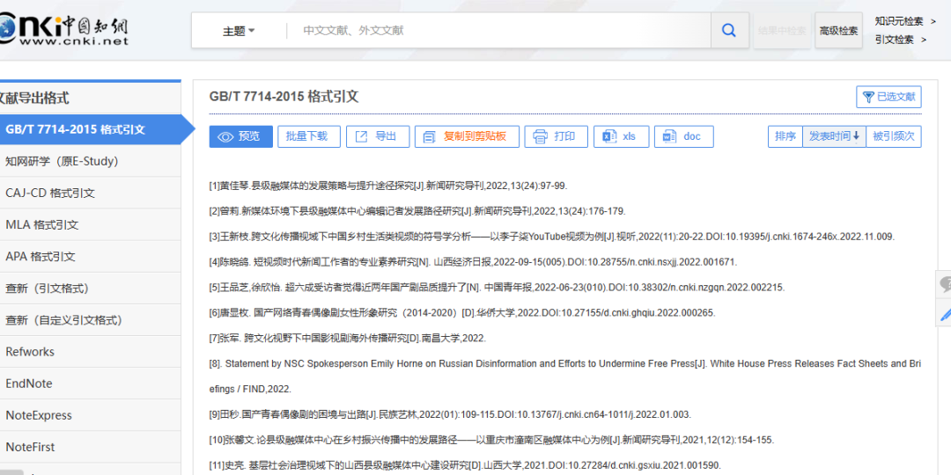951x475 pixels.
Task: Select GB/T 7714-2015 格式引文 sidebar item
Action: (91, 129)
